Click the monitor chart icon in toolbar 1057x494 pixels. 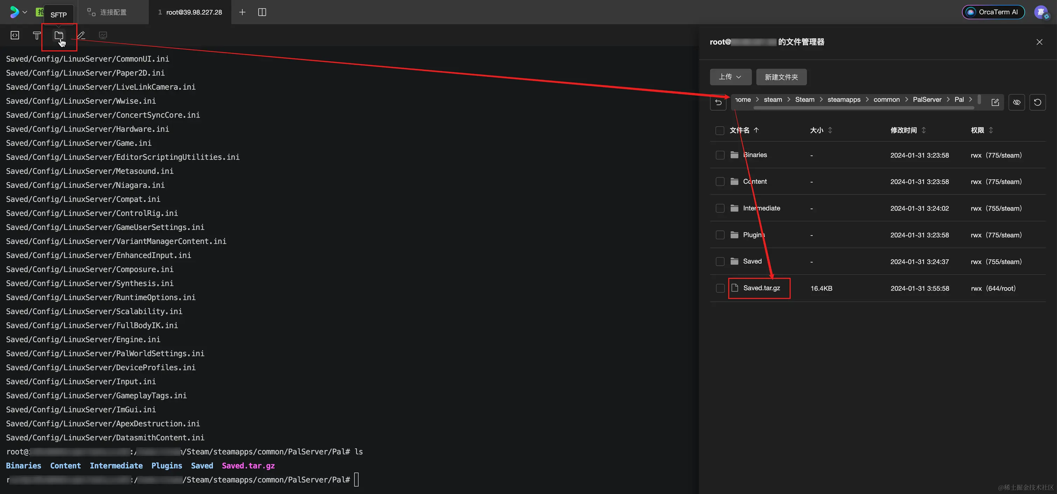pyautogui.click(x=103, y=35)
